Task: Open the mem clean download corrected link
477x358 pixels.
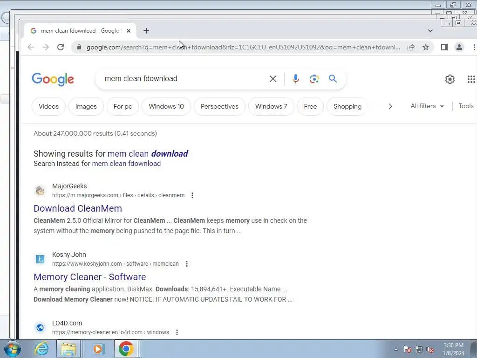Action: 148,154
